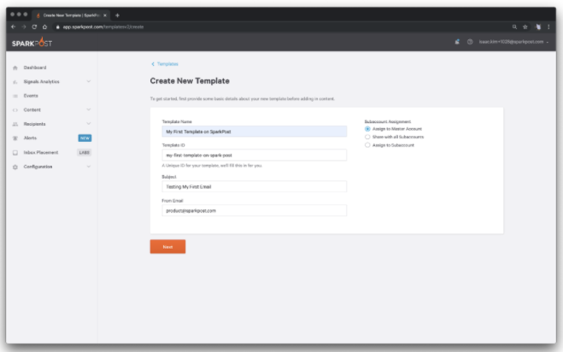Expand the Content menu chevron
This screenshot has width=563, height=352.
click(x=88, y=109)
